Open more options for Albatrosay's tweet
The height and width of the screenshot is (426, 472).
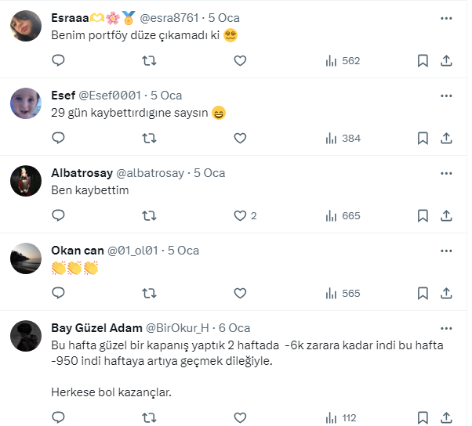(446, 173)
